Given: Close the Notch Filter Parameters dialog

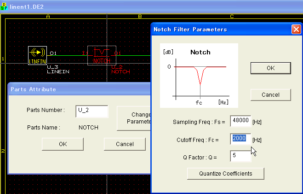Looking at the screenshot, I should coord(296,29).
